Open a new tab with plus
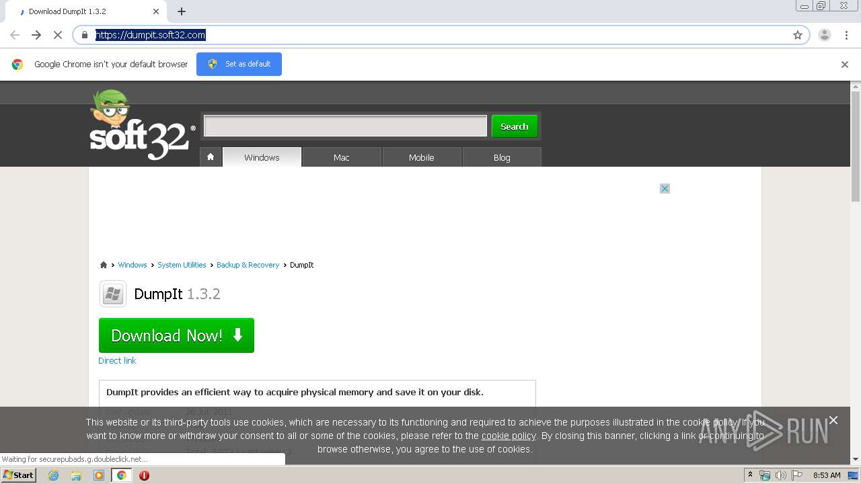 [182, 11]
